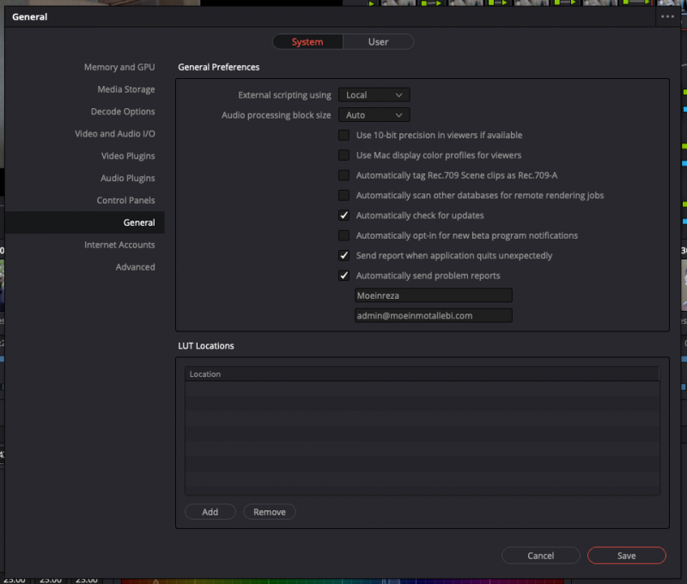Click the Location column header
687x584 pixels.
421,374
